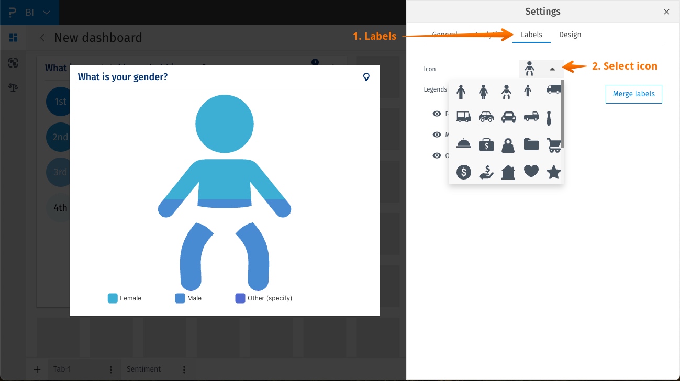
Task: Select the scales icon in the left sidebar
Action: pos(13,88)
